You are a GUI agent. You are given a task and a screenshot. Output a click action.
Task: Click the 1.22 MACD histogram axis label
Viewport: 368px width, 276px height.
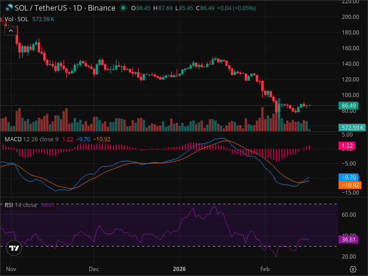pos(347,145)
